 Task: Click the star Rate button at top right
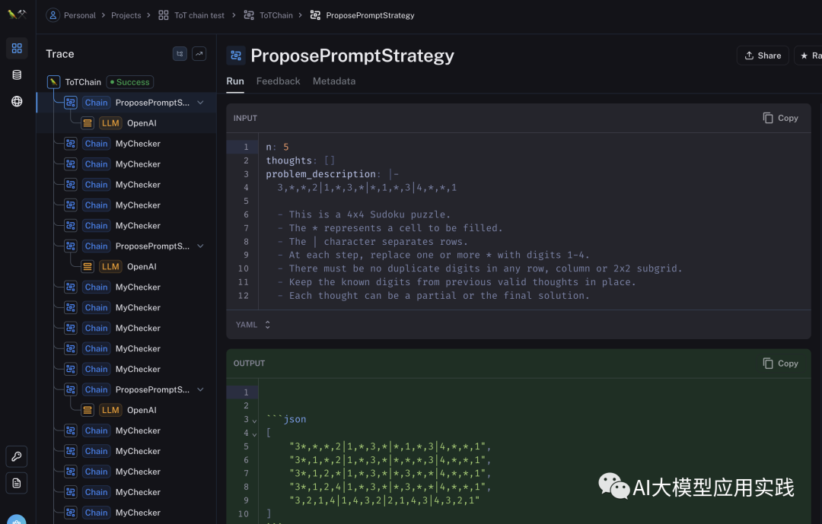tap(808, 56)
